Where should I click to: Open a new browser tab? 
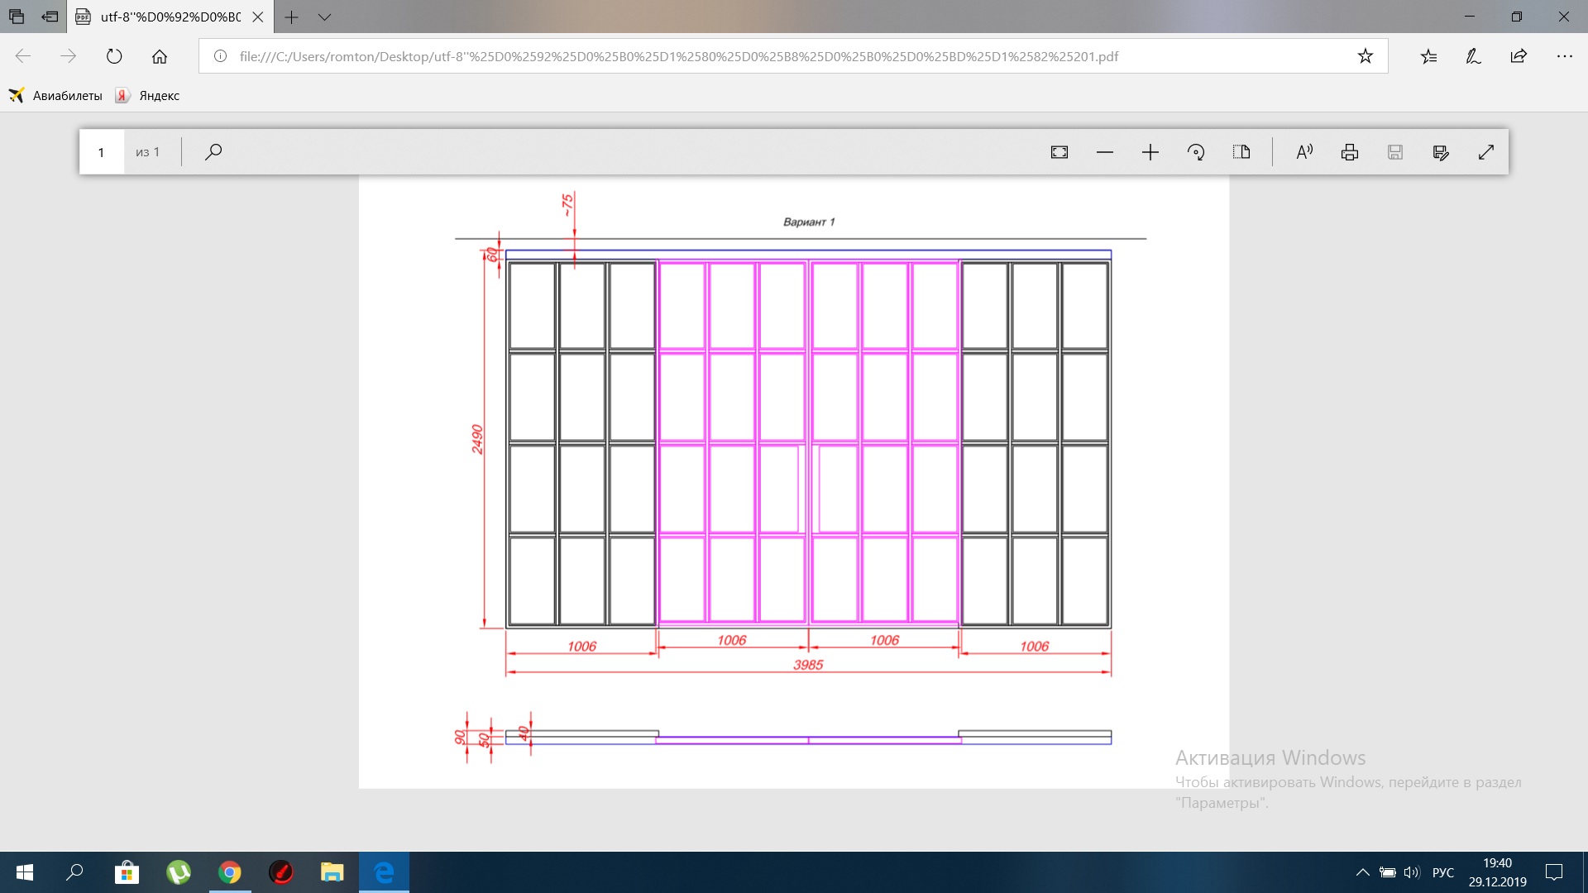(291, 17)
